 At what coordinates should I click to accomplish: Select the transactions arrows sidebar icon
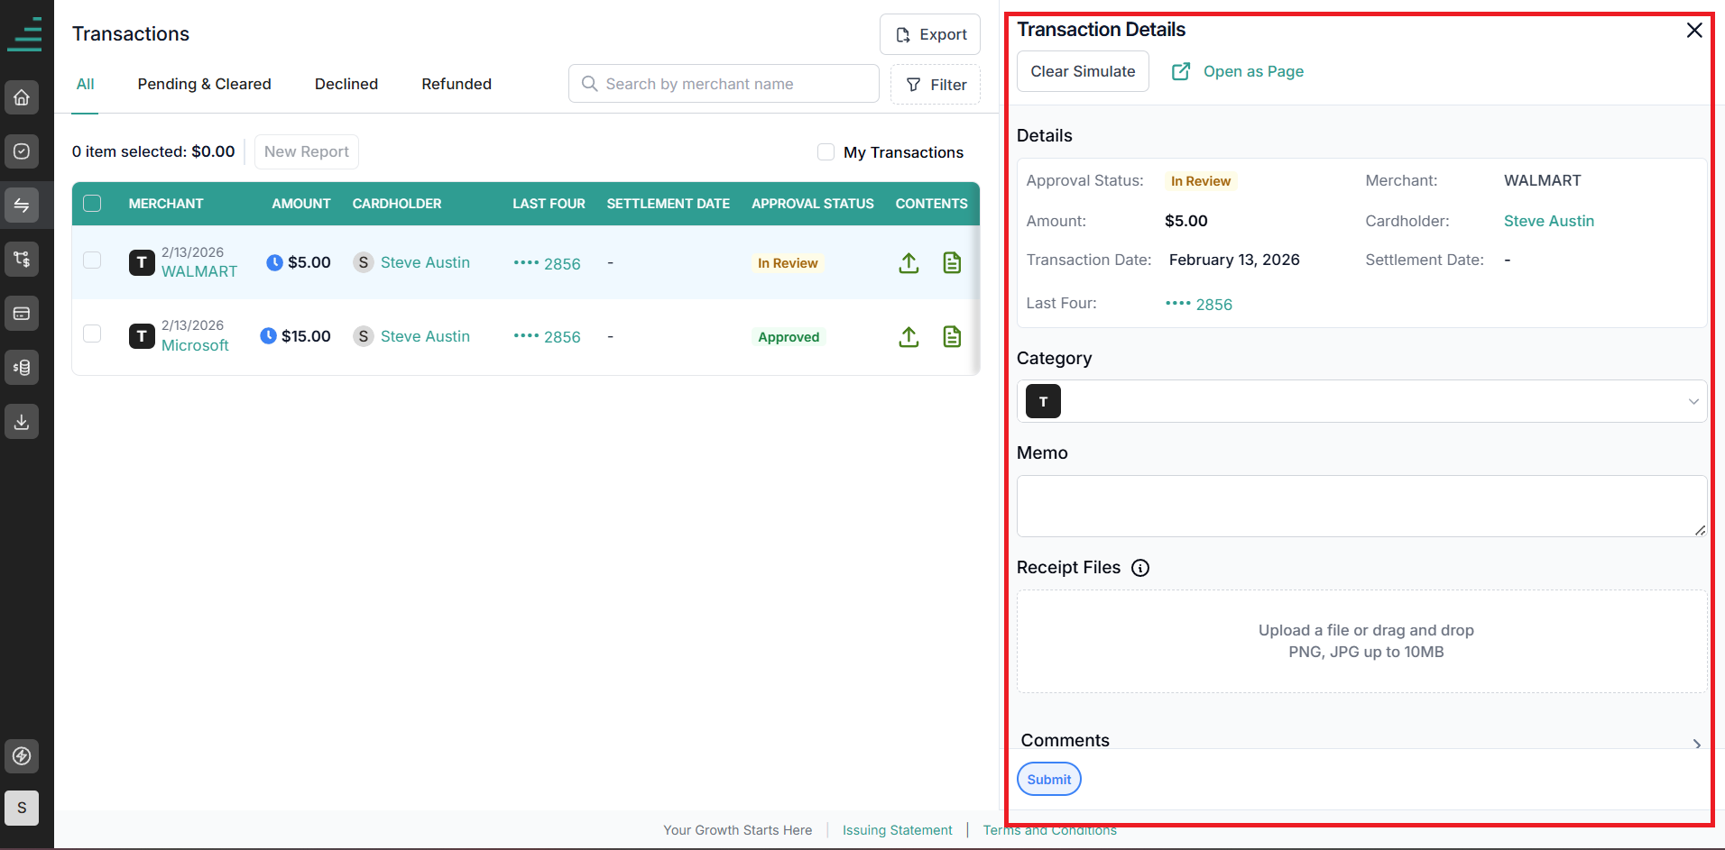22,206
